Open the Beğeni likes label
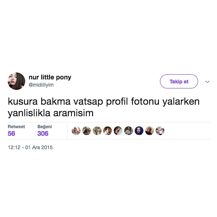This screenshot has height=217, width=217. [x=44, y=127]
